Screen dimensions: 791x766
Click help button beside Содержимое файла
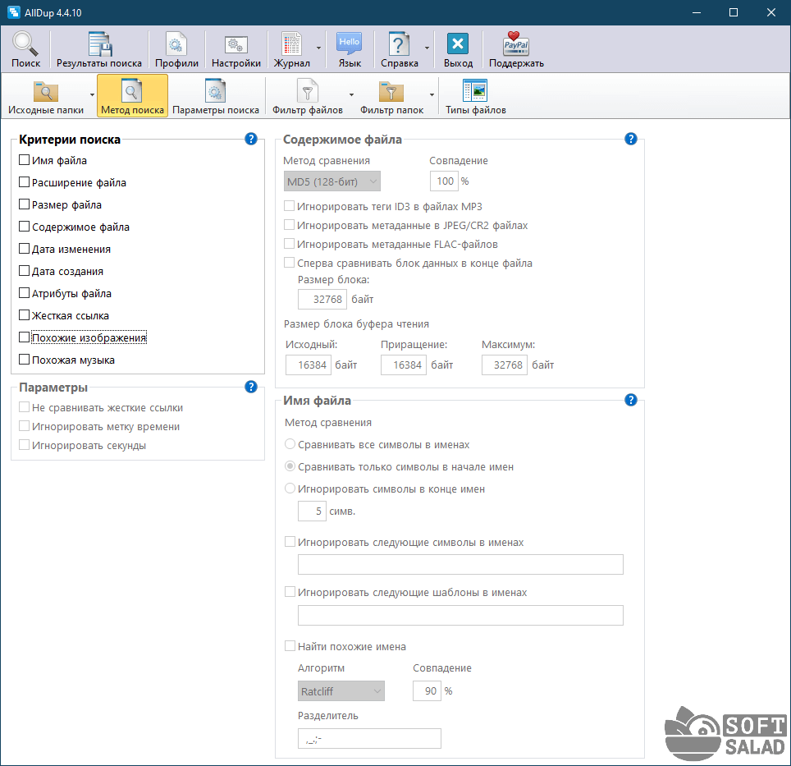coord(631,140)
